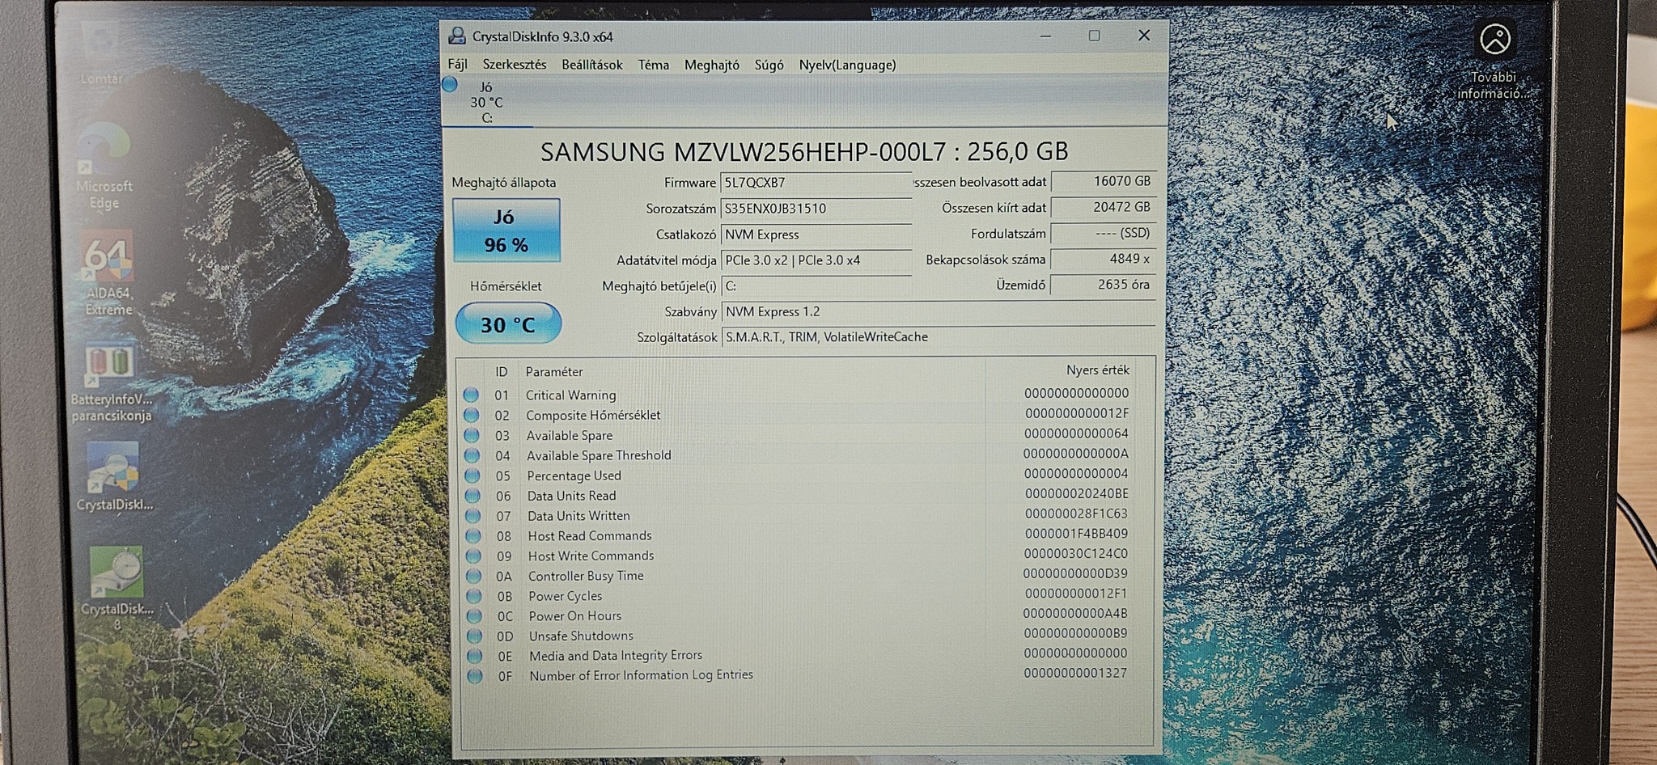
Task: Open the Meghajtó menu
Action: 712,65
